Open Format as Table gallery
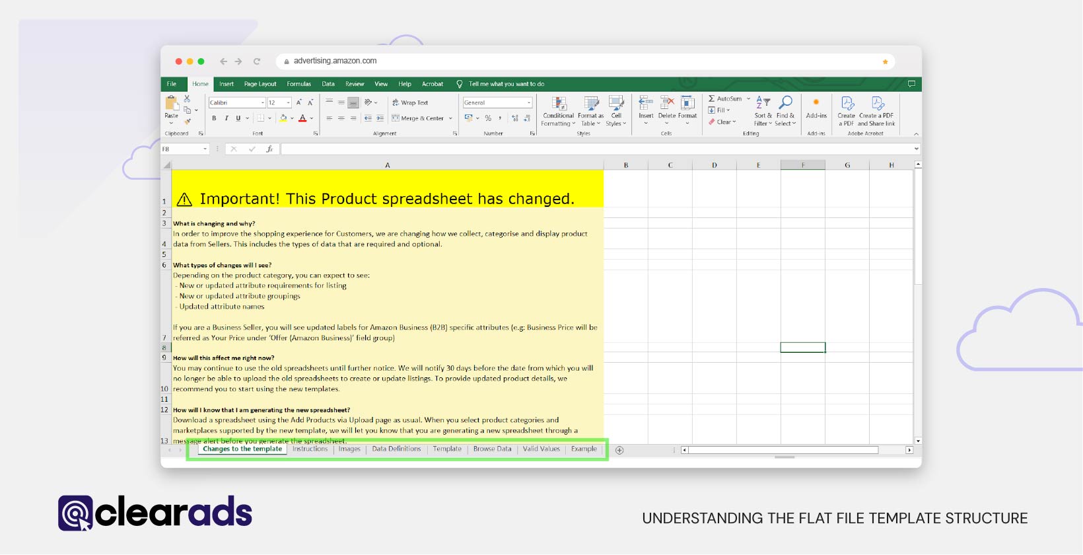 pos(591,111)
